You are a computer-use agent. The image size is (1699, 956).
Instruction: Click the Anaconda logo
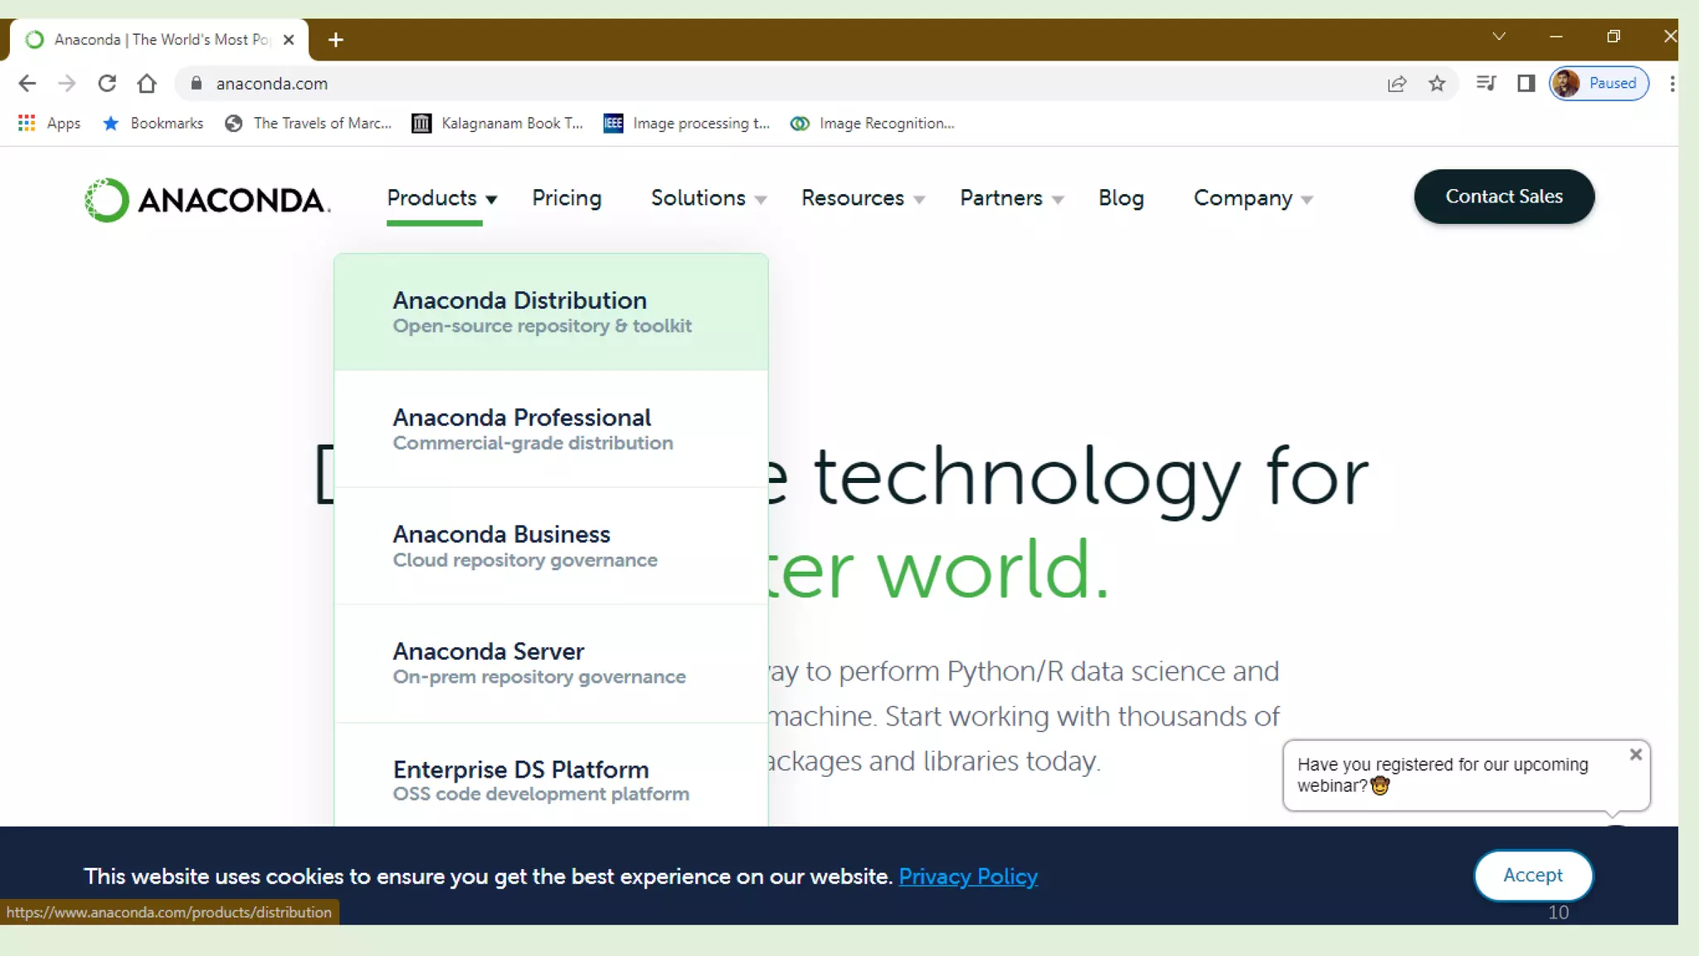207,199
